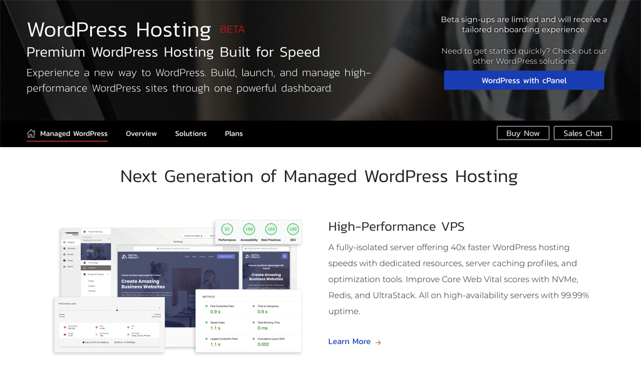
Task: Switch to the Overview tab
Action: [x=141, y=134]
